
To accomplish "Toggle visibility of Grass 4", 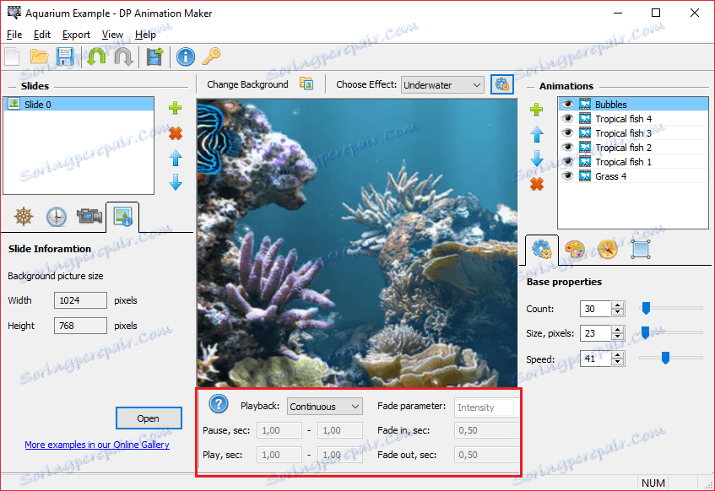I will [x=567, y=176].
